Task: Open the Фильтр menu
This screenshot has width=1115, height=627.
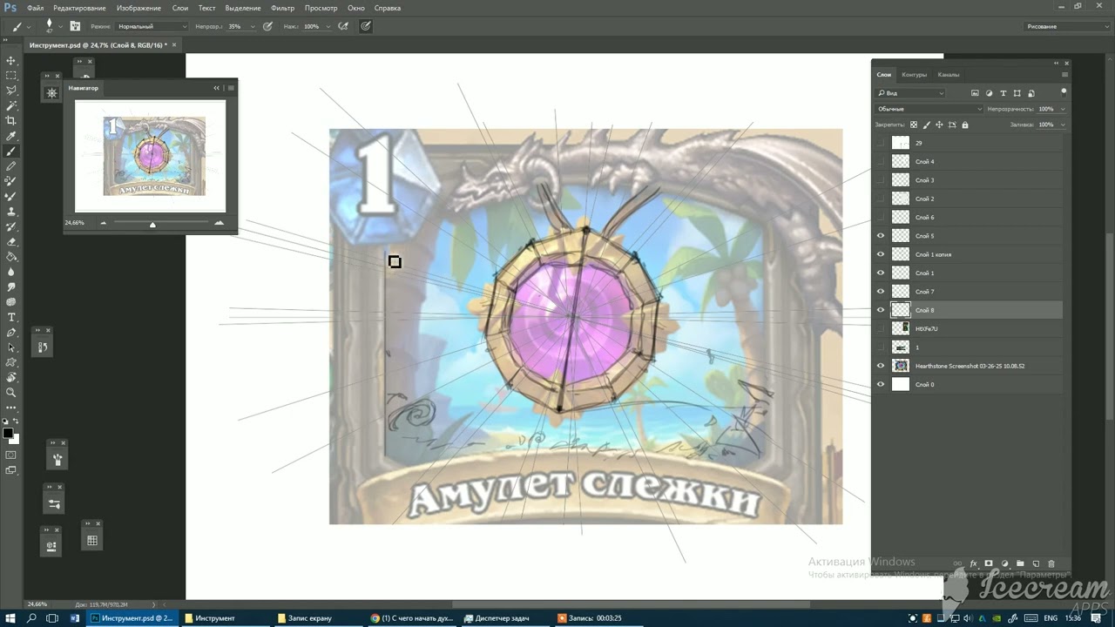Action: pyautogui.click(x=282, y=8)
